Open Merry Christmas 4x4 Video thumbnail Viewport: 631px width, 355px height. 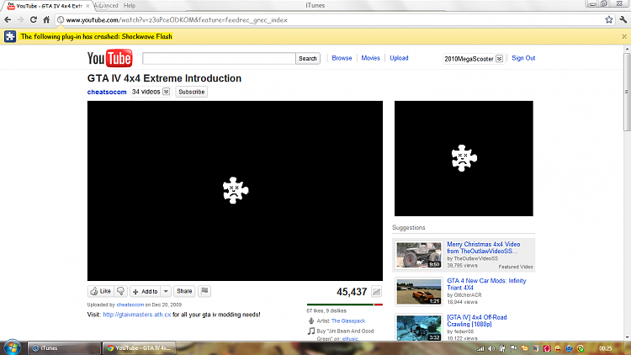coord(418,255)
